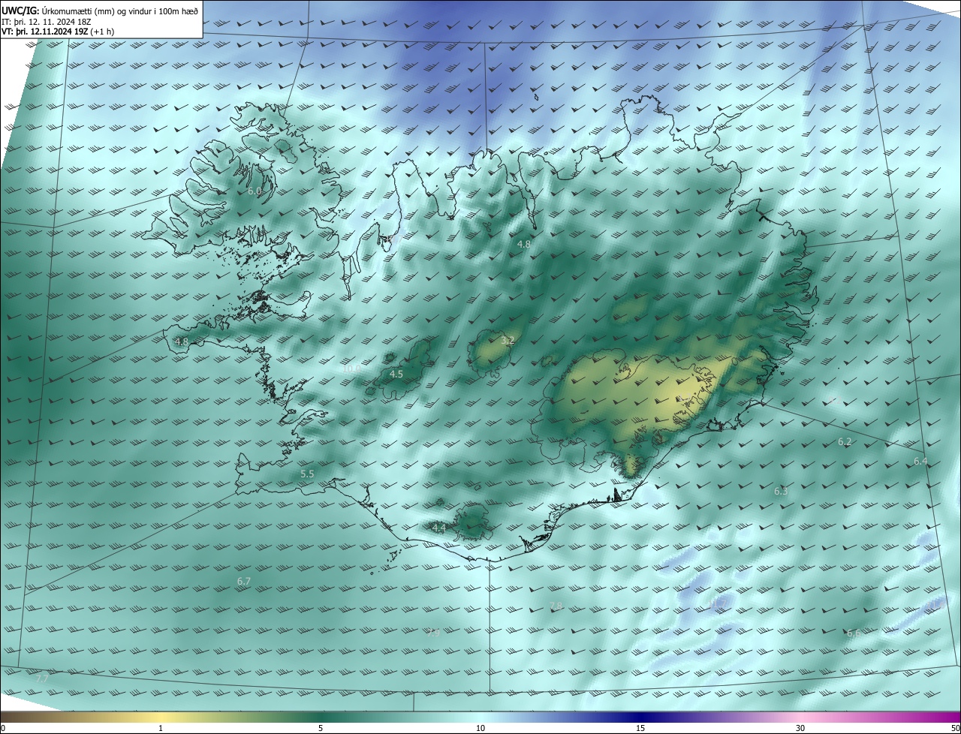Click the 7.8 value south of Iceland
The image size is (961, 734).
tap(556, 606)
